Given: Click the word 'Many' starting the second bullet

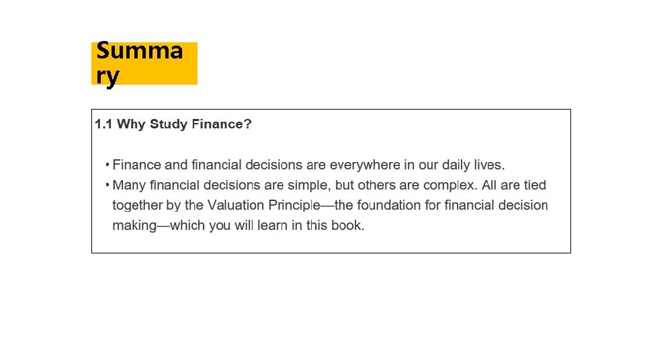Looking at the screenshot, I should click(128, 185).
